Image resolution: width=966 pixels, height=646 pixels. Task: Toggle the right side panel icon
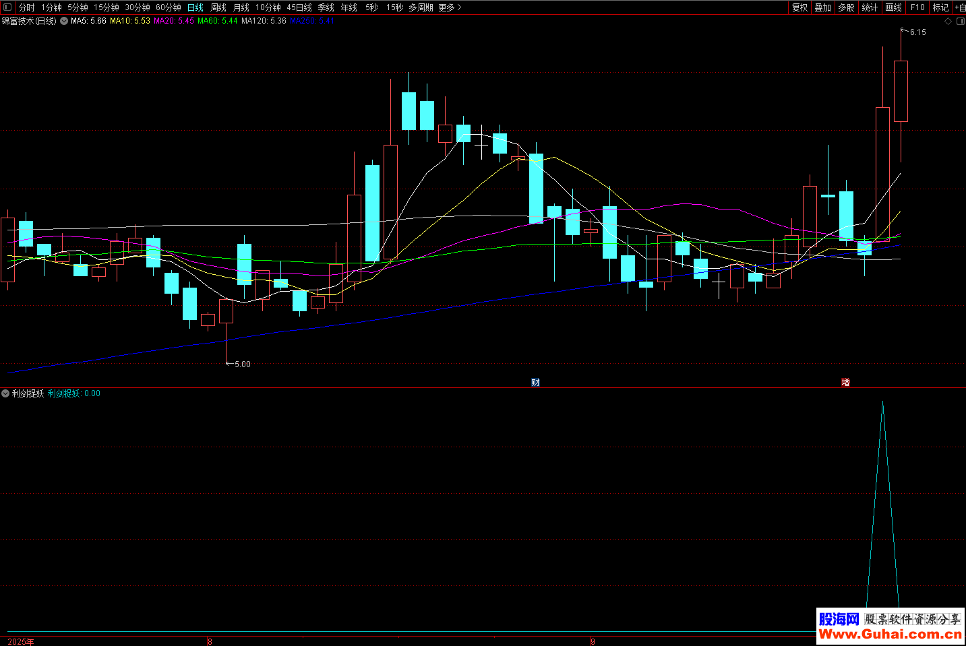(961, 21)
